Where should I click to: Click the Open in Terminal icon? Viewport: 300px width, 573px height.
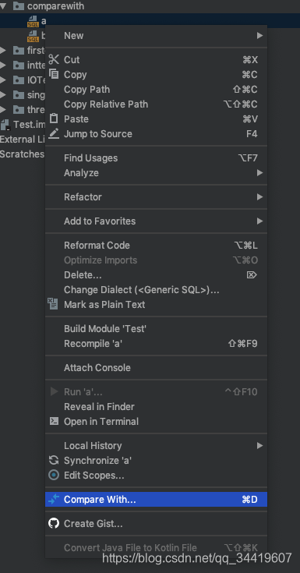54,421
